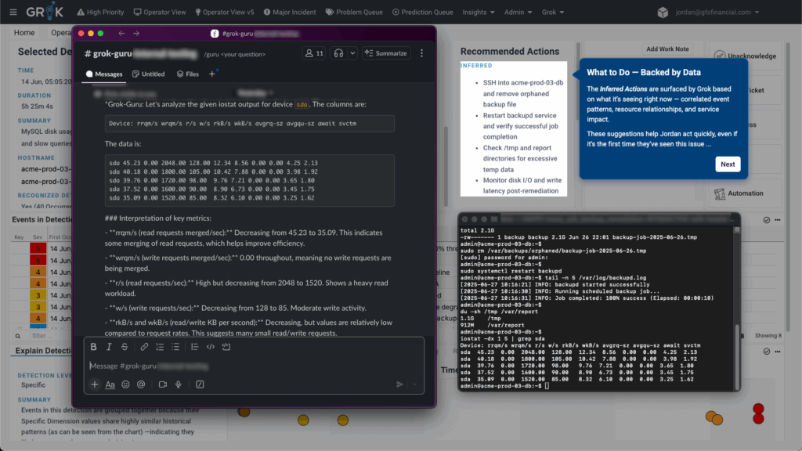Expand the Grok dropdown menu

click(552, 12)
